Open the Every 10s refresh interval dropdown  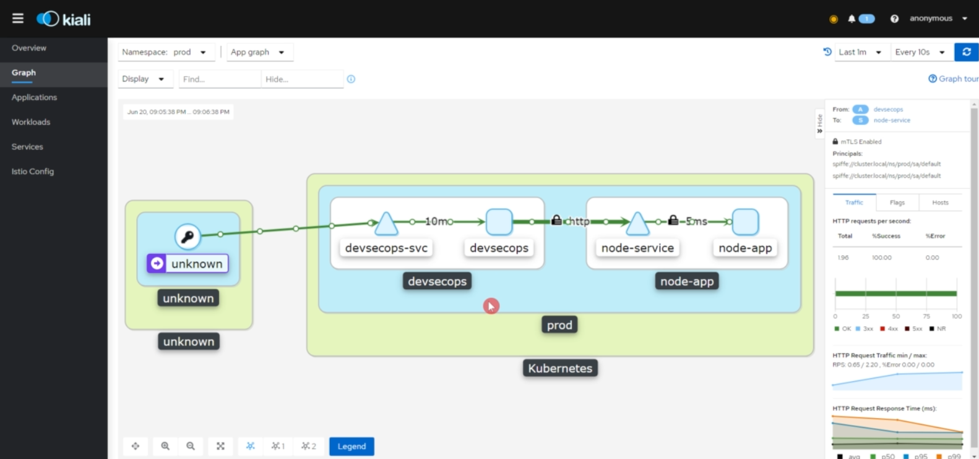click(x=920, y=52)
